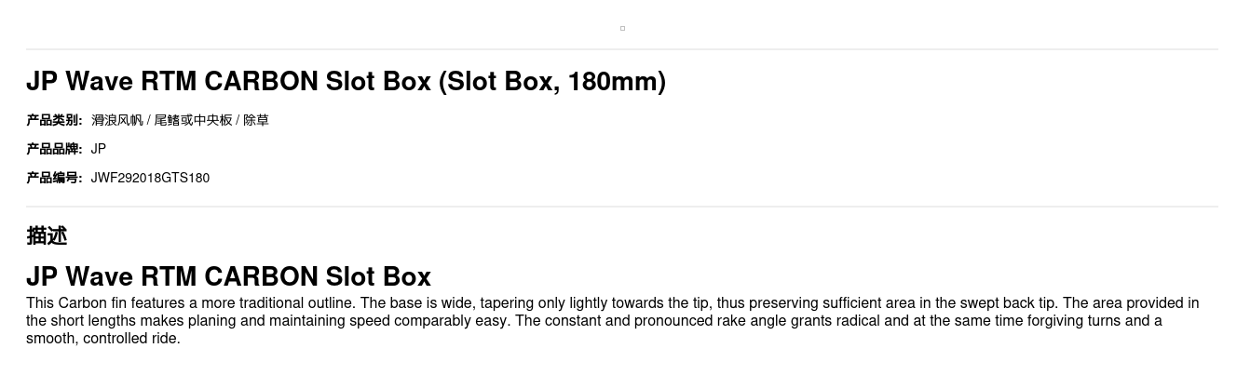Viewport: 1237px width, 375px height.
Task: Click the JP brand value
Action: (99, 149)
